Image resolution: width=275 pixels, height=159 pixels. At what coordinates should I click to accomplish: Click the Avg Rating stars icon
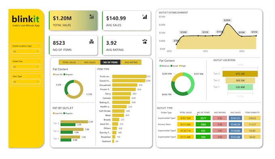coord(145,42)
